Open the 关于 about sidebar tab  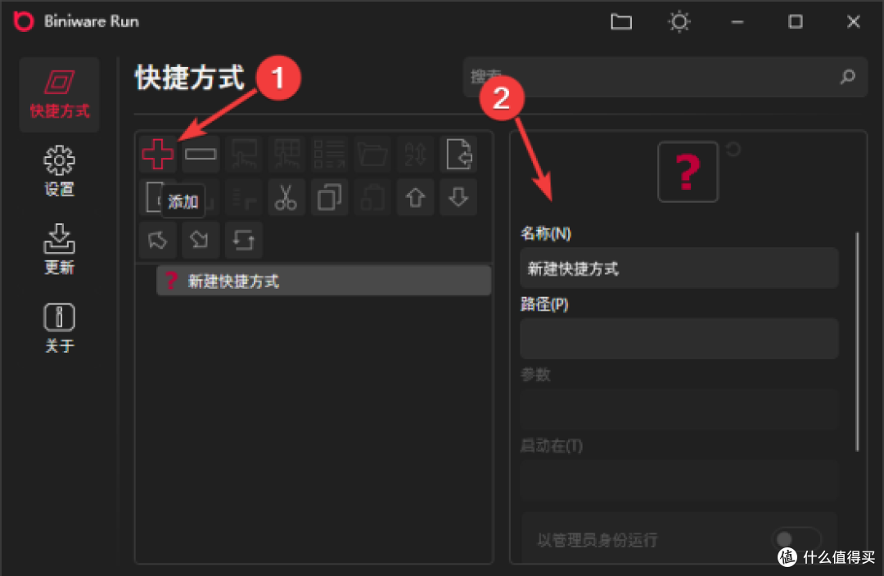pyautogui.click(x=59, y=327)
